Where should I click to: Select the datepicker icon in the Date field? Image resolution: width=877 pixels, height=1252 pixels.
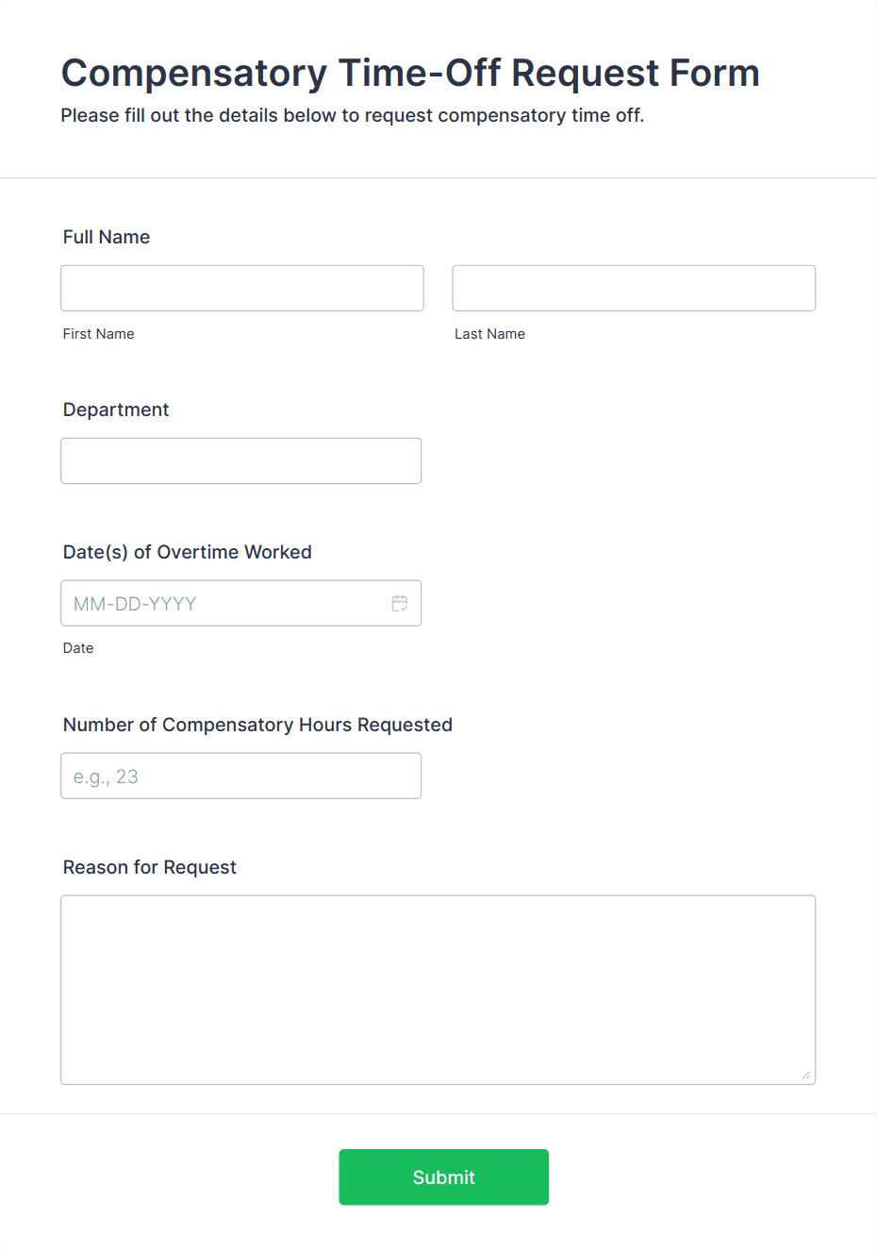(400, 602)
